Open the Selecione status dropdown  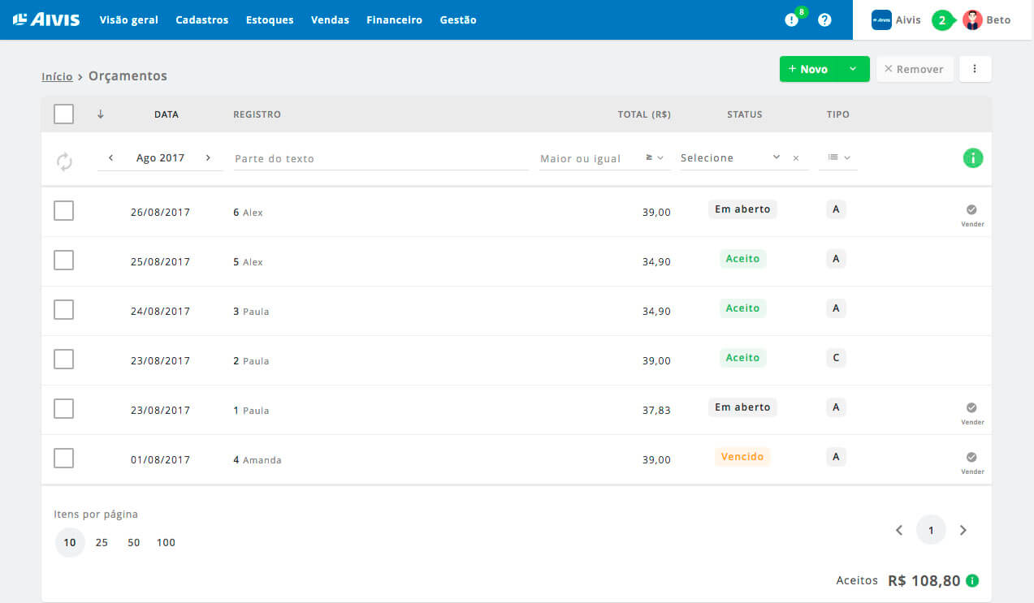point(731,158)
